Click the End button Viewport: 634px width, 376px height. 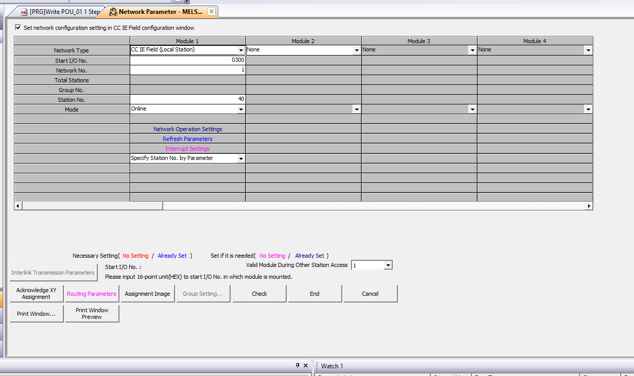(314, 294)
